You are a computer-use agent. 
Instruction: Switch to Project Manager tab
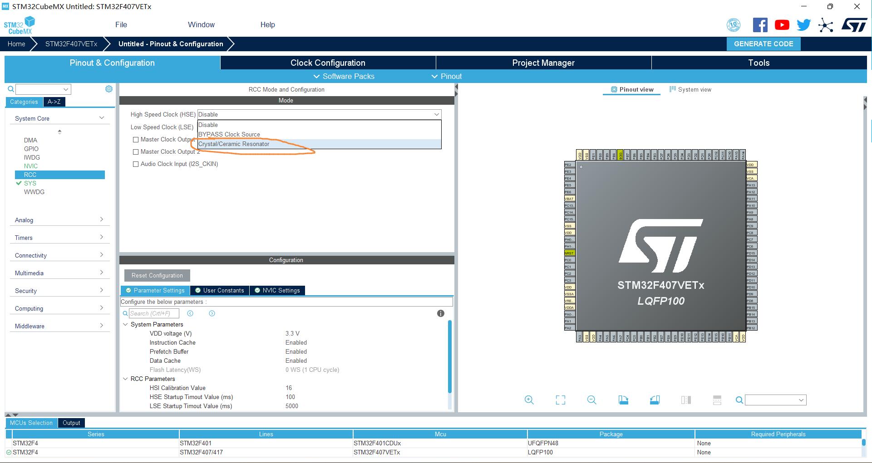pyautogui.click(x=543, y=63)
